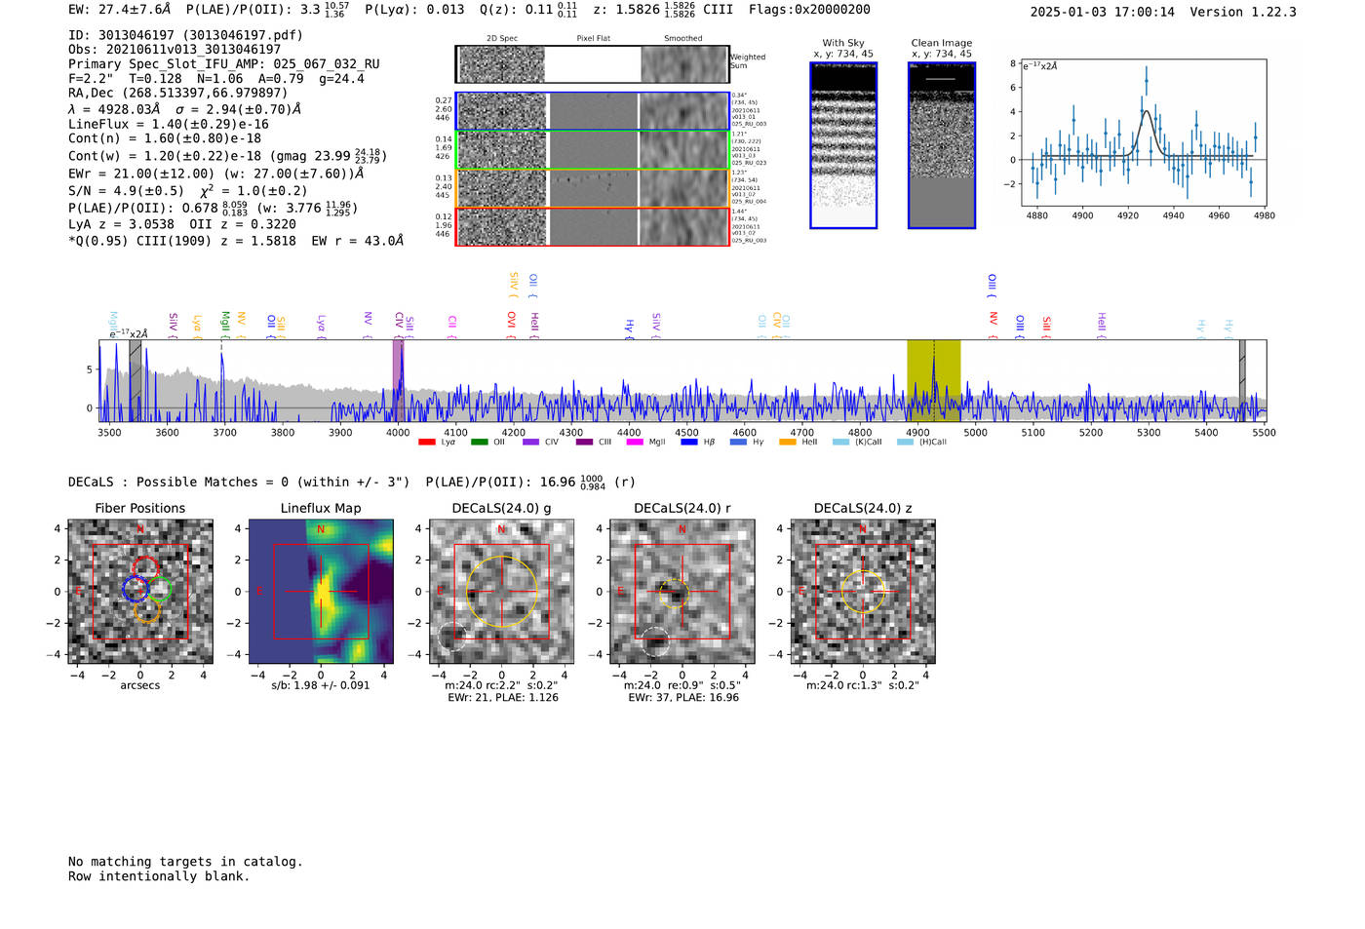Select the green-bordered fiber row 025_RU_023
1365x929 pixels.
click(592, 150)
